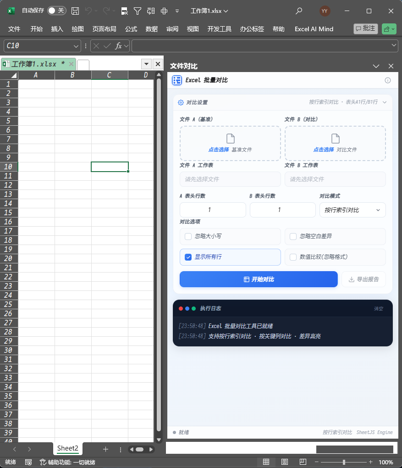Click the B 表头行数 input field
Screen dimensions: 402x468
coord(283,210)
